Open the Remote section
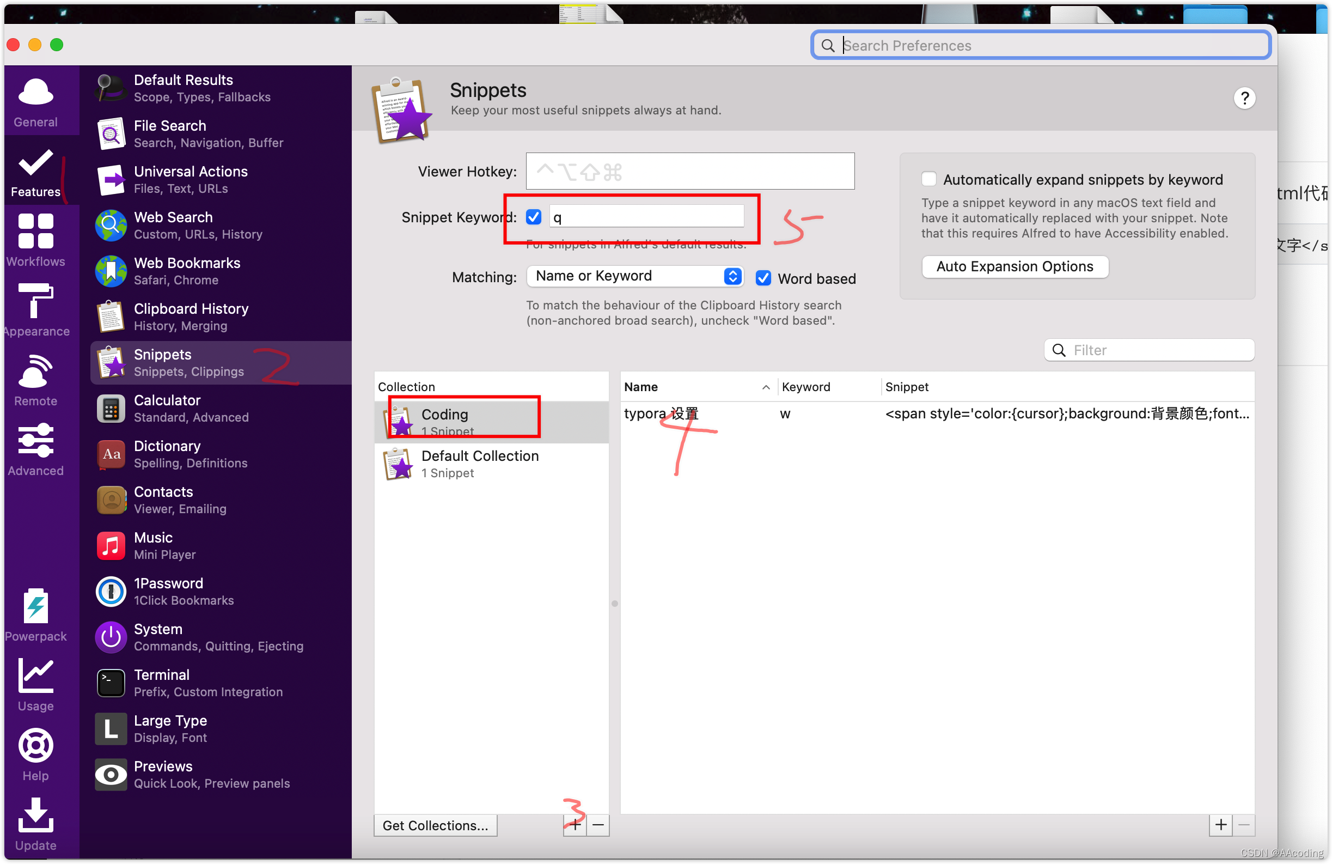Viewport: 1332px width, 864px height. point(35,380)
